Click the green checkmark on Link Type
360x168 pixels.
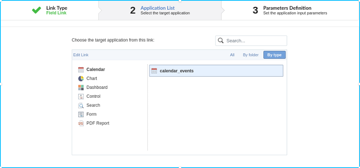click(36, 10)
